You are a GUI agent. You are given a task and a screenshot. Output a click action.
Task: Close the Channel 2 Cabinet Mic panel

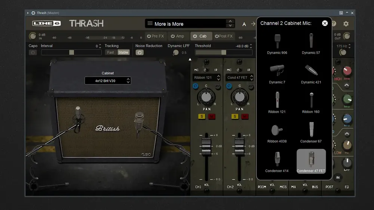[x=325, y=23]
